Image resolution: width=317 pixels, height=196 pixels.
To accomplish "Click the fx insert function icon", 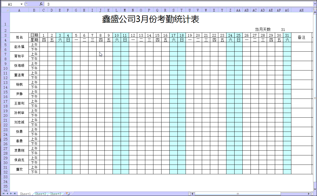I will coord(41,4).
